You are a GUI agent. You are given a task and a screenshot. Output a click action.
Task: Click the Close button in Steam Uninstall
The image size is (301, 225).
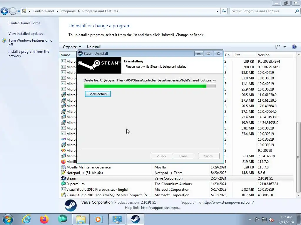183,156
